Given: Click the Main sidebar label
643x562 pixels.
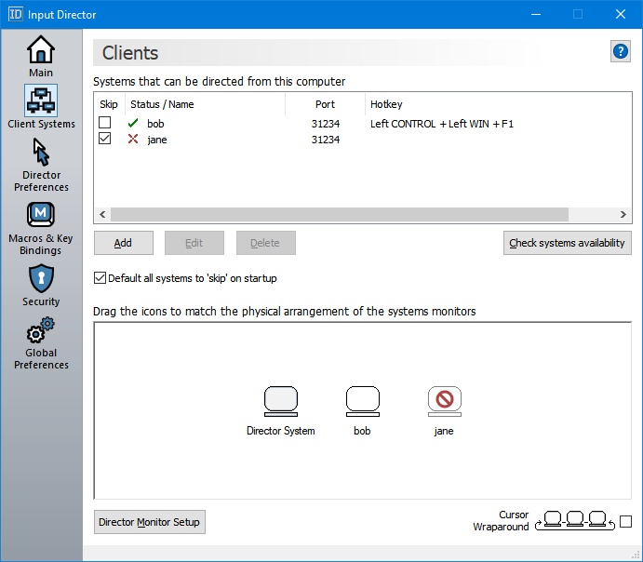Looking at the screenshot, I should (x=41, y=73).
